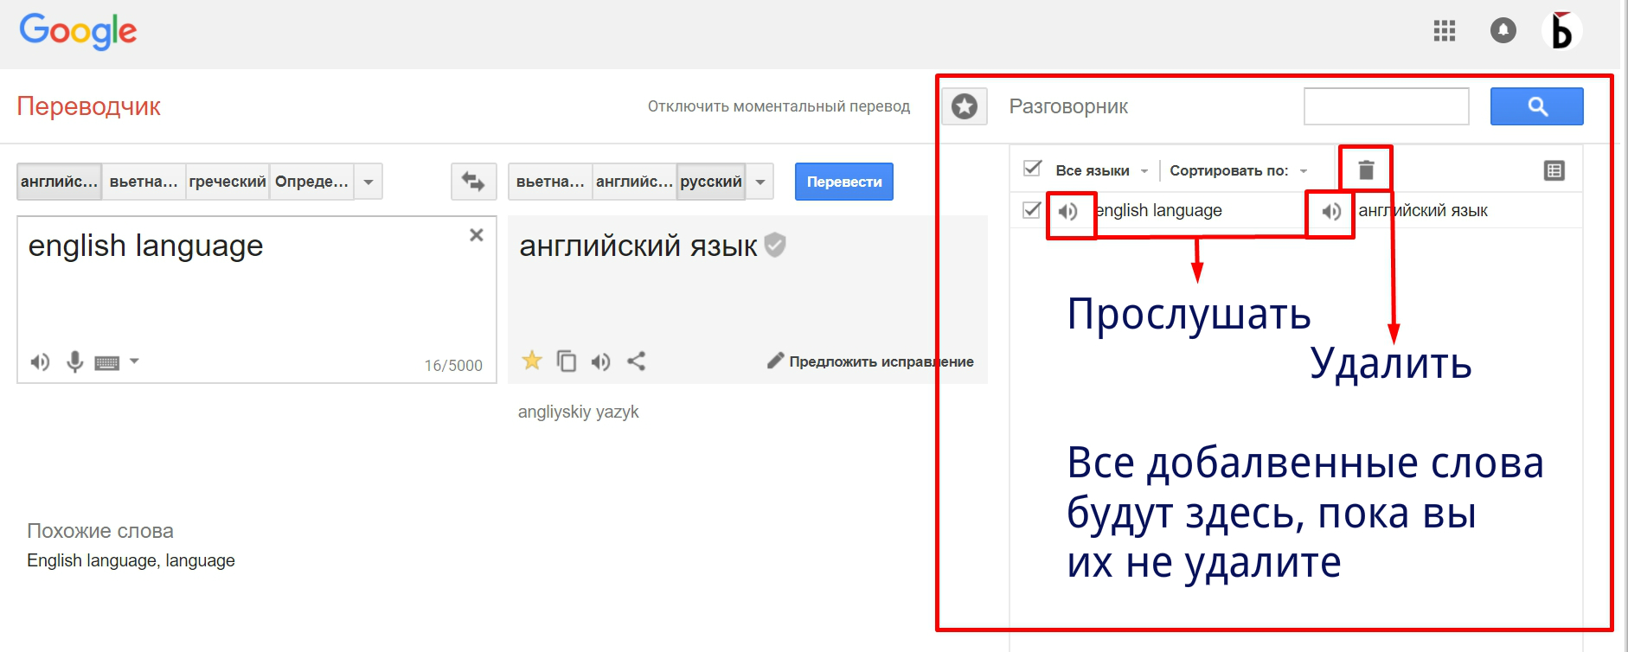Open the account profile avatar
The image size is (1628, 652).
pos(1562,30)
